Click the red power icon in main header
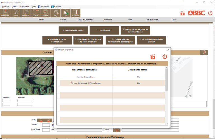The width and height of the screenshot is (215, 139). coord(210,13)
